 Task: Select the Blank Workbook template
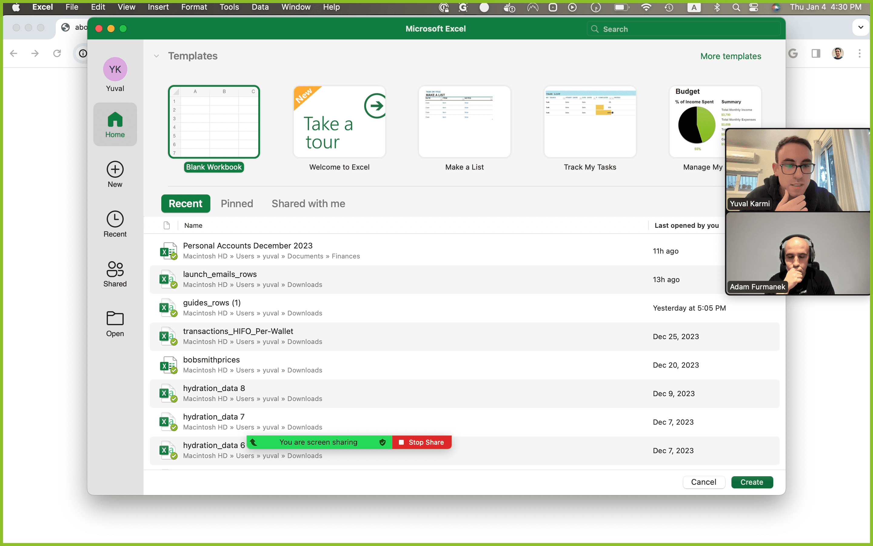214,129
